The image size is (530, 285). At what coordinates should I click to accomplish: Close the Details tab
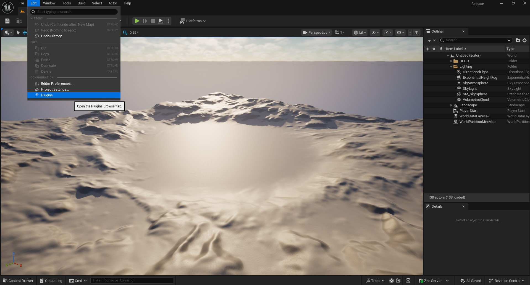[463, 207]
